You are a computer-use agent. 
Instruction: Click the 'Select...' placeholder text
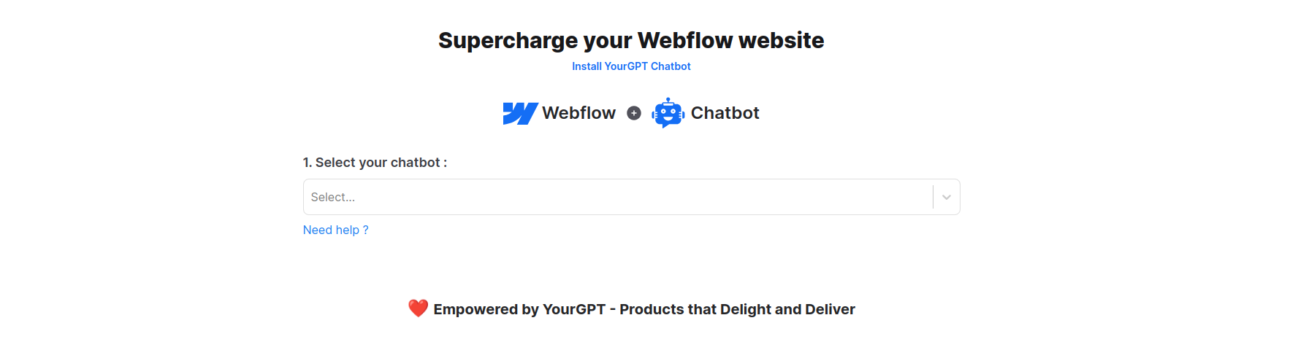[x=333, y=197]
